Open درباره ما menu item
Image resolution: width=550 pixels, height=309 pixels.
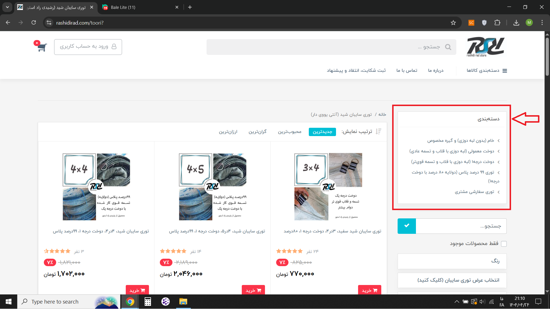click(x=436, y=71)
